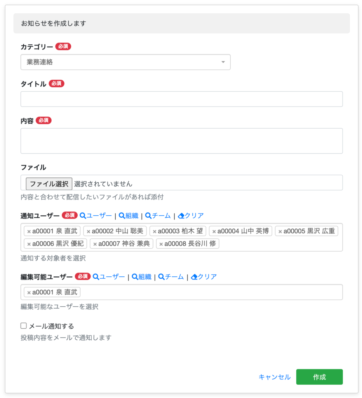
Task: Remove a00001 泉 直武 from editable users
Action: 29,293
